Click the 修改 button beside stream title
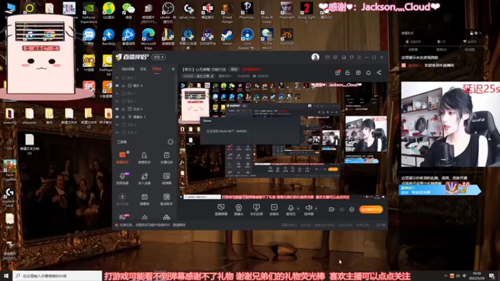500x281 pixels. tap(234, 69)
